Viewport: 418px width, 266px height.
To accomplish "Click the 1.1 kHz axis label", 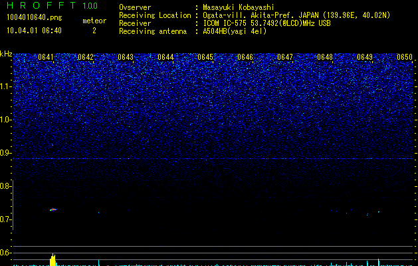I will pyautogui.click(x=5, y=86).
